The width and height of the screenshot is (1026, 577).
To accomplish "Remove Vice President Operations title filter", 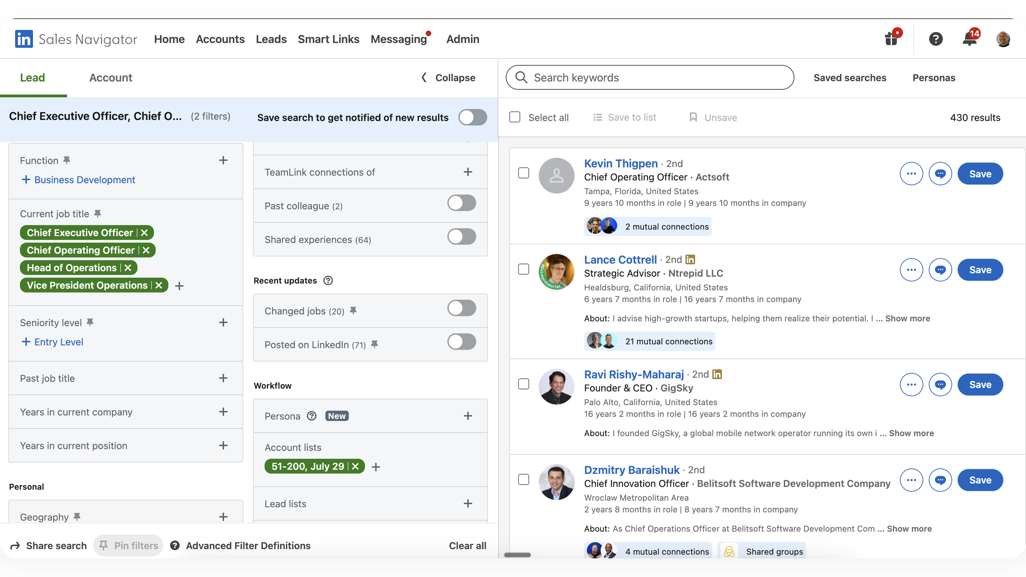I will [x=158, y=285].
